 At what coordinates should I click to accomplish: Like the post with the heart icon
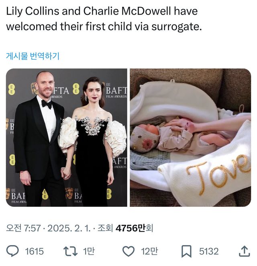128,252
